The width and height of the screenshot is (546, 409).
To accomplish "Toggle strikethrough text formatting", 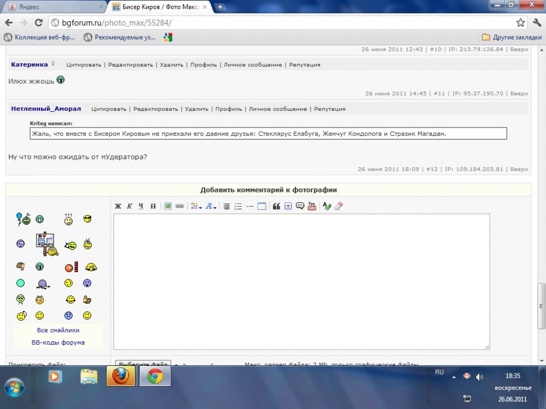I will coord(153,206).
